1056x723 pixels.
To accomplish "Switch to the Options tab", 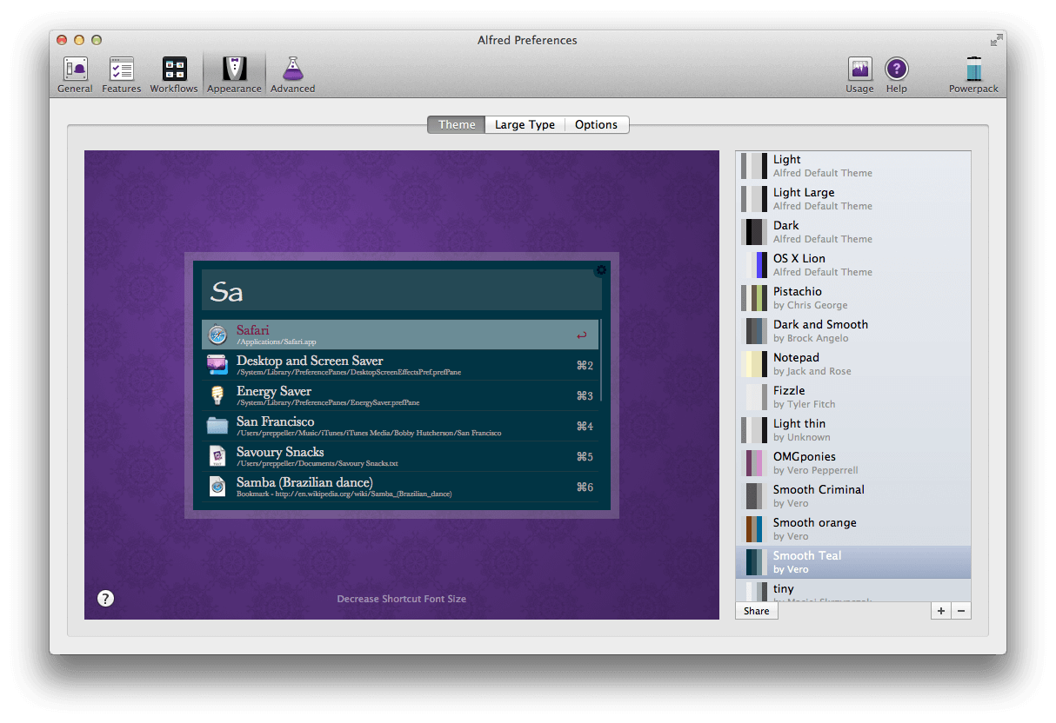I will coord(597,124).
